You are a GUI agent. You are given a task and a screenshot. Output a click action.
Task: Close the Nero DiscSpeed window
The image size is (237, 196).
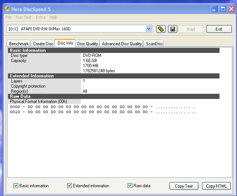click(231, 9)
